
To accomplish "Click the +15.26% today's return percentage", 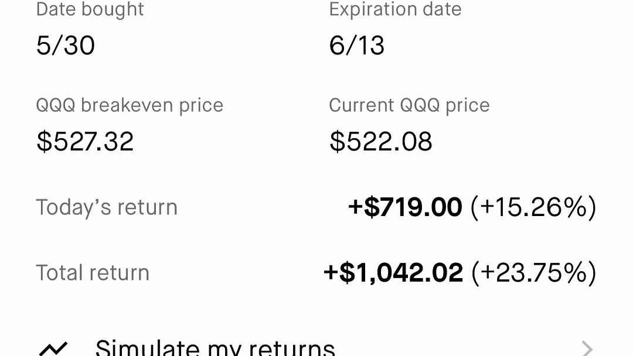I will pos(533,207).
